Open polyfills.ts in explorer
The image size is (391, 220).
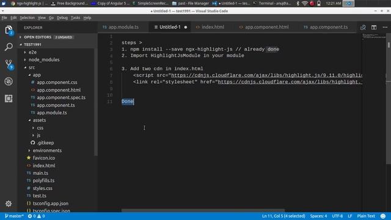click(43, 181)
